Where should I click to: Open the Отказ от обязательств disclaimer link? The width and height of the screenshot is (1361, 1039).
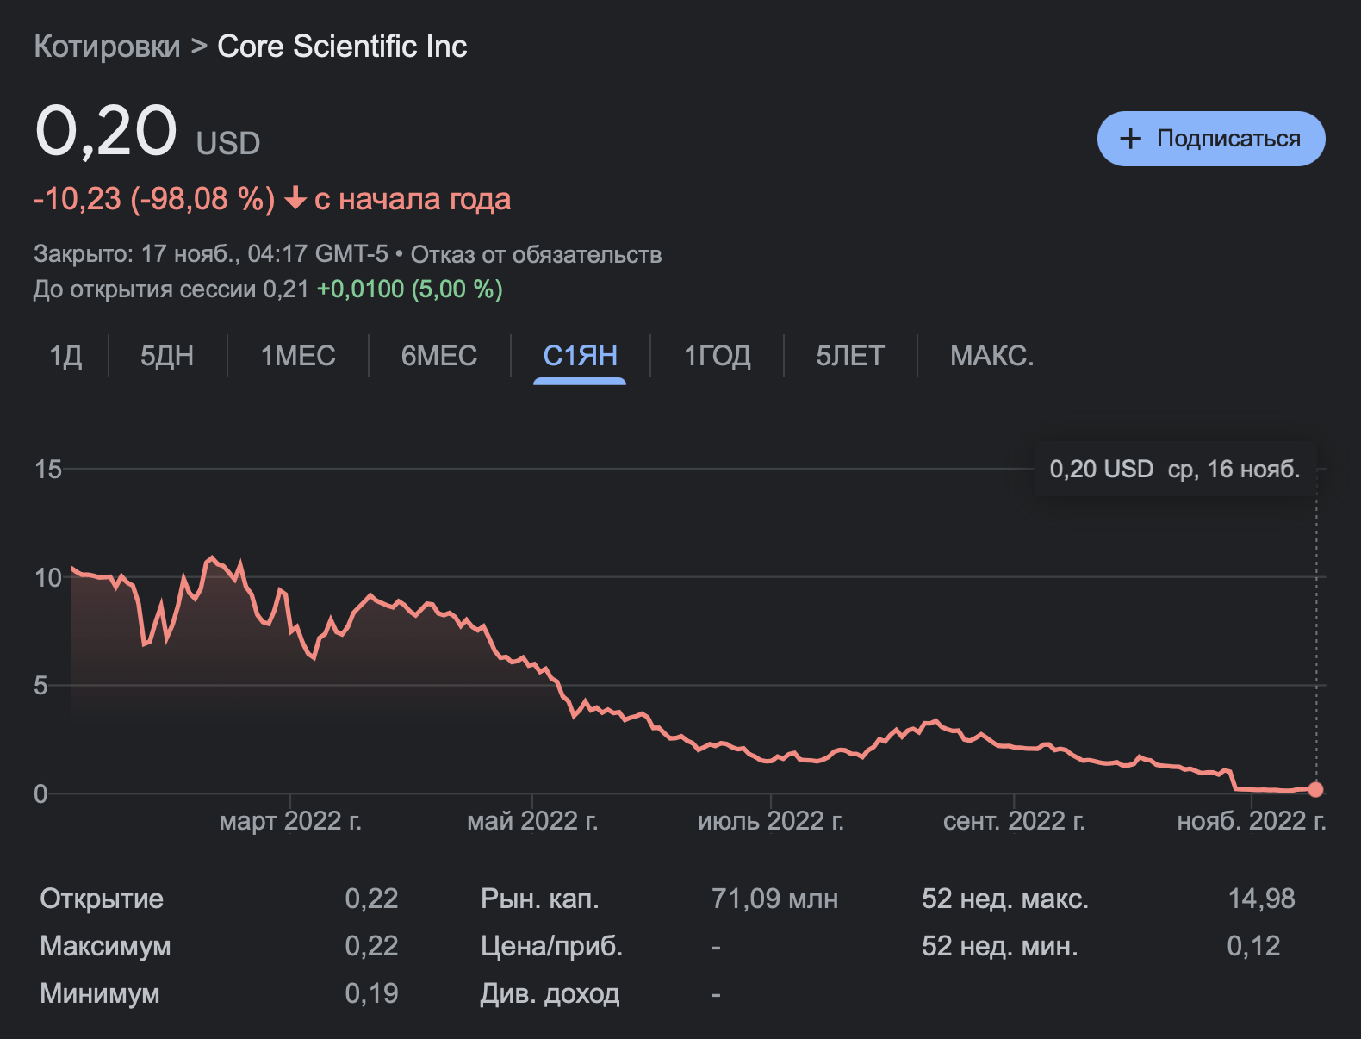pyautogui.click(x=536, y=255)
